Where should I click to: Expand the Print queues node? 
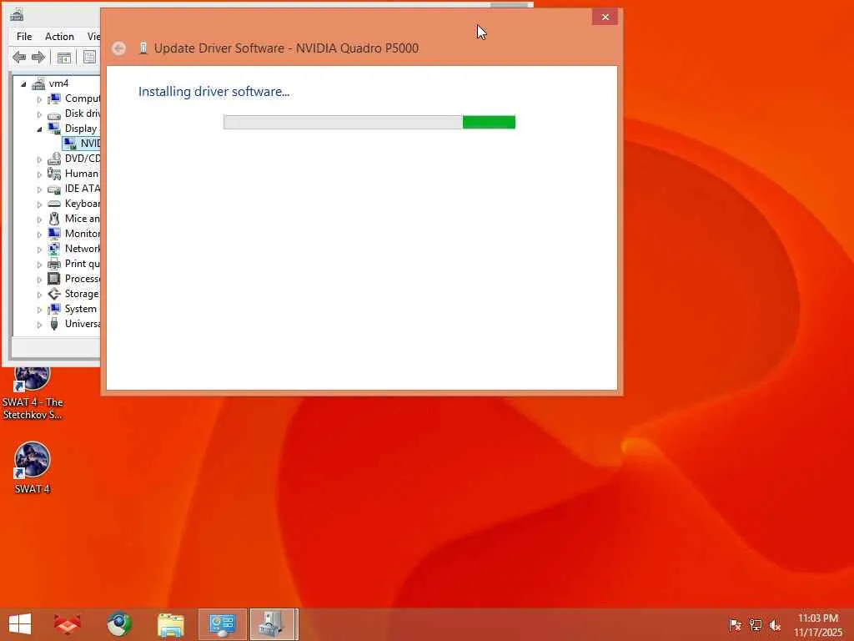[39, 265]
